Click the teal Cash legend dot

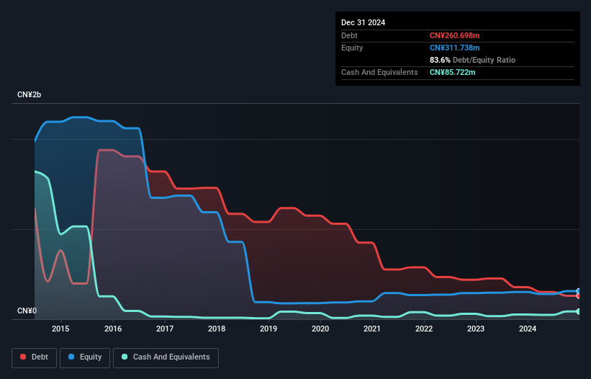tap(125, 357)
